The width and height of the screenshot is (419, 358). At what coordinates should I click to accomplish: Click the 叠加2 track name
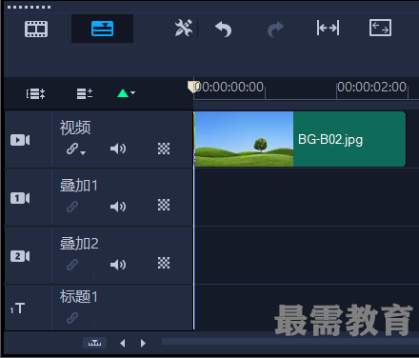tap(79, 244)
